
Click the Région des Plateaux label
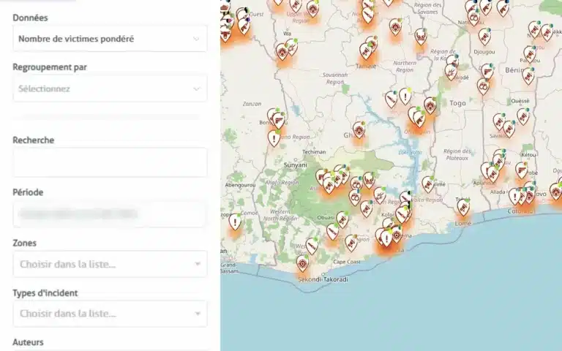coord(457,155)
